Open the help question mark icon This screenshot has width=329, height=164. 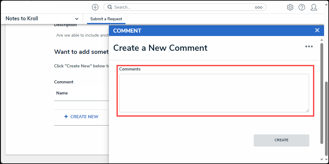pyautogui.click(x=302, y=7)
